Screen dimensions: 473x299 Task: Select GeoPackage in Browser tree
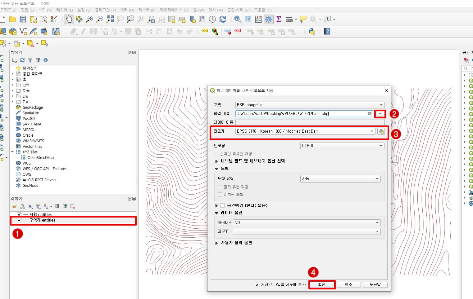[33, 108]
